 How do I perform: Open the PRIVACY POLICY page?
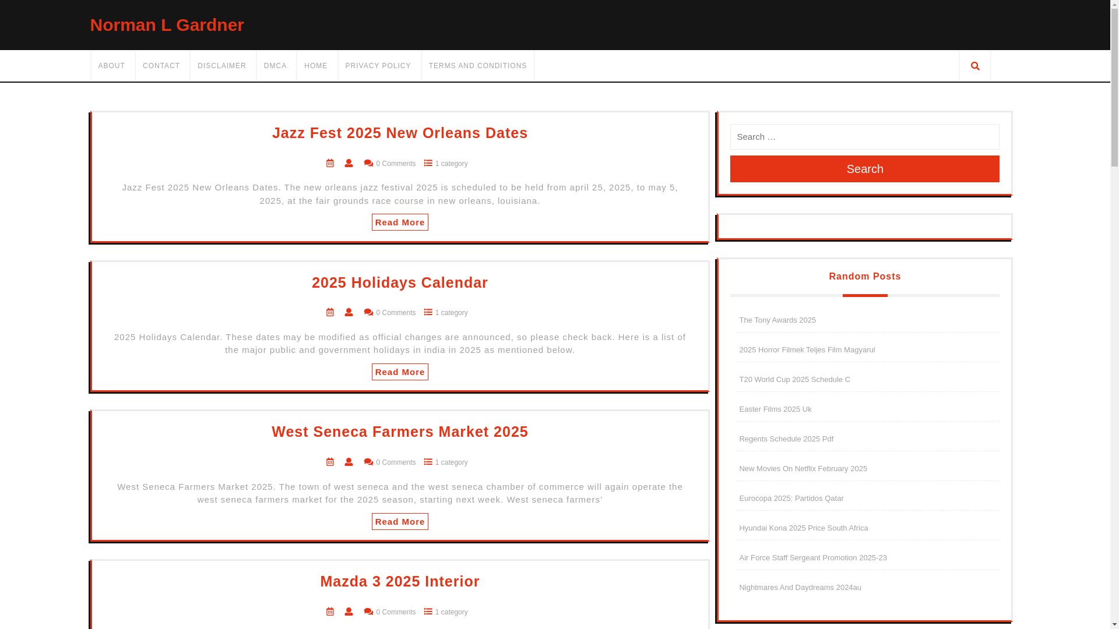pyautogui.click(x=378, y=66)
